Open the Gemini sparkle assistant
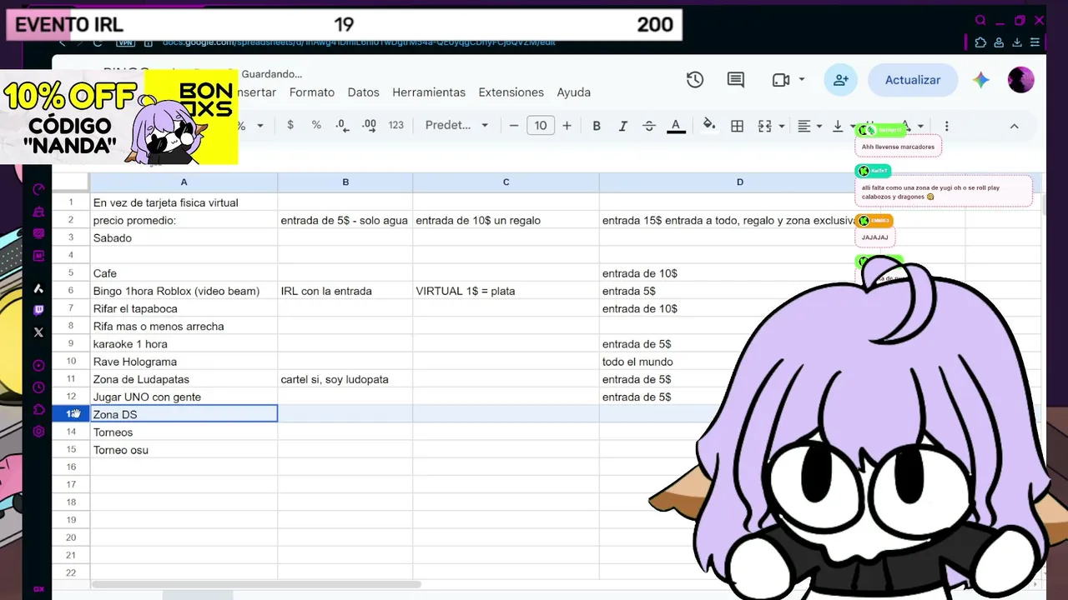 tap(981, 80)
